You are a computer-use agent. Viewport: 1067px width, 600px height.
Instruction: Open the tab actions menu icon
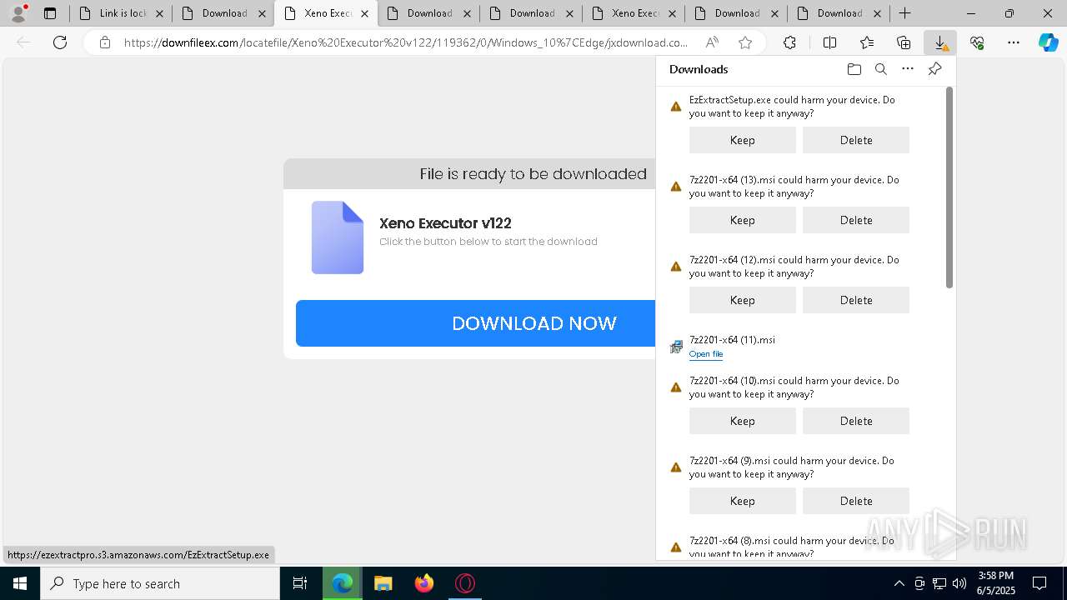tap(50, 13)
